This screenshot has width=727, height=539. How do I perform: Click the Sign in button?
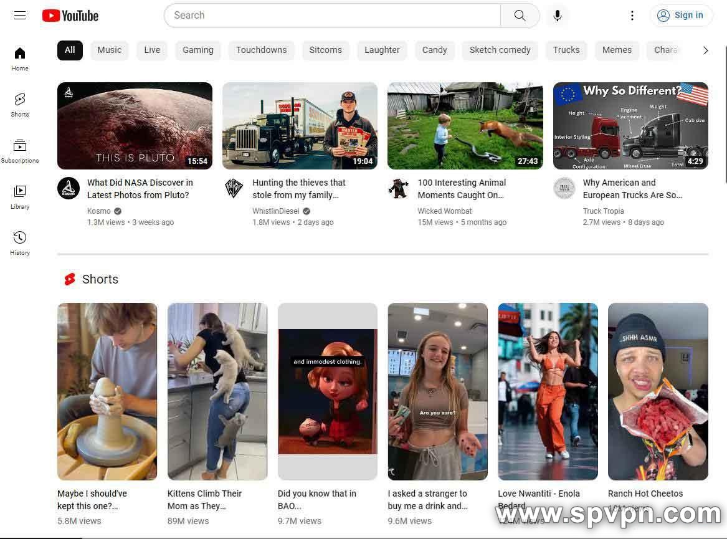point(681,16)
